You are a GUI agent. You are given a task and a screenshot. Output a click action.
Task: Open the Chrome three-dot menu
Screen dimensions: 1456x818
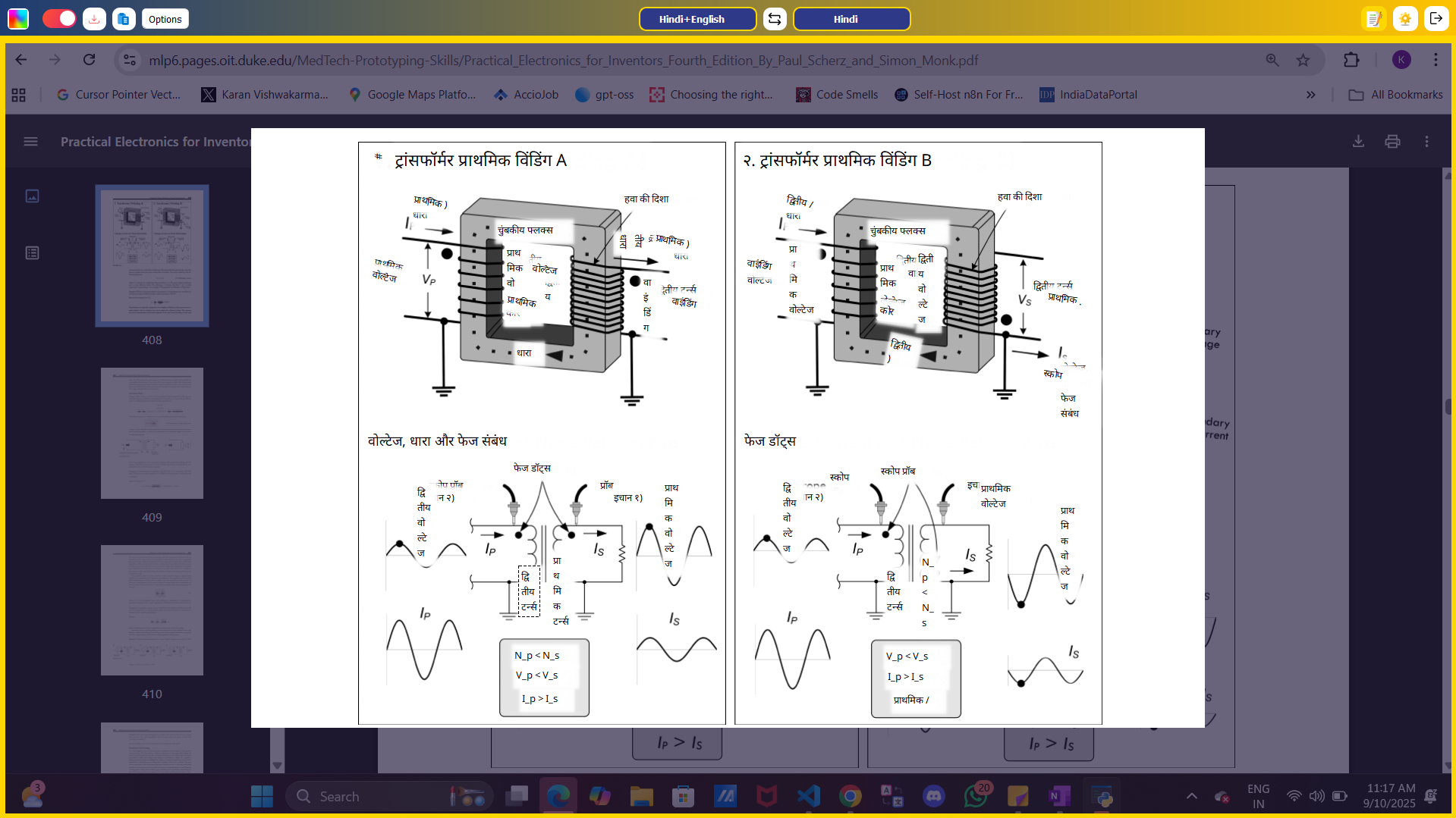point(1436,60)
